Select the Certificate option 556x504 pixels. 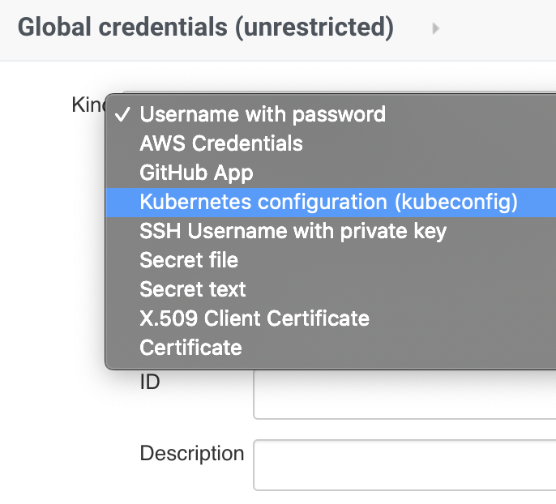(x=190, y=348)
